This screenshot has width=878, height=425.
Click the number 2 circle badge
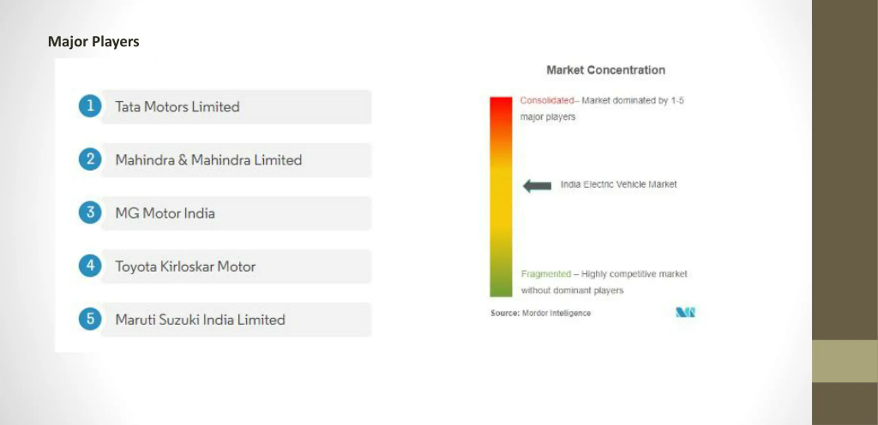click(90, 159)
